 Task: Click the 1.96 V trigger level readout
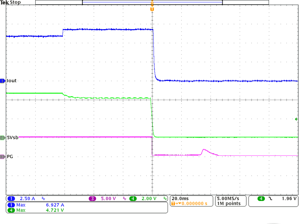289,199
